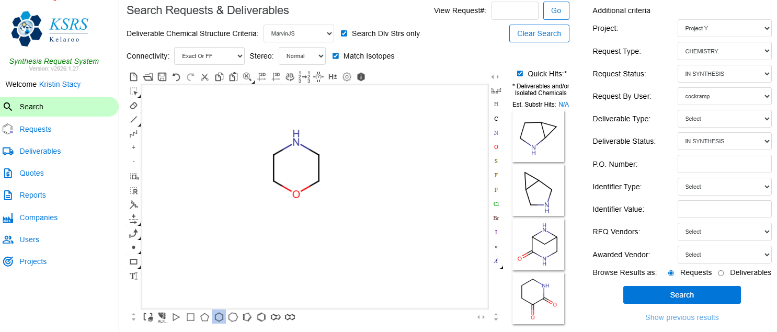Toggle the Match Isotopes checkbox
The height and width of the screenshot is (332, 777).
pyautogui.click(x=336, y=56)
